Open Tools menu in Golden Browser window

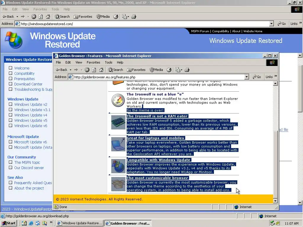pos(108,62)
